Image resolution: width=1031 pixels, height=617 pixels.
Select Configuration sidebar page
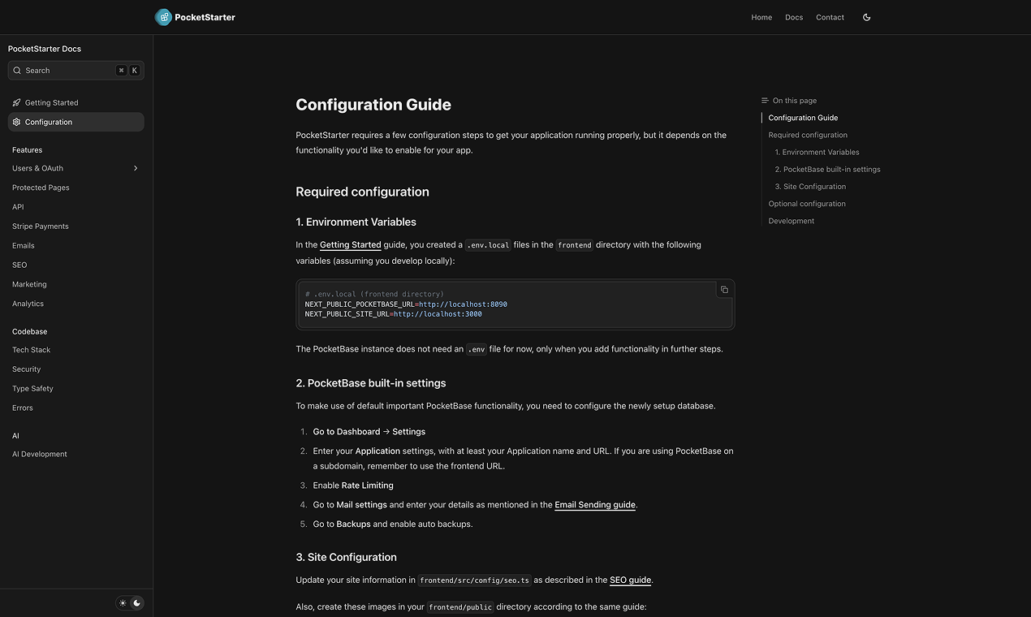pos(76,122)
